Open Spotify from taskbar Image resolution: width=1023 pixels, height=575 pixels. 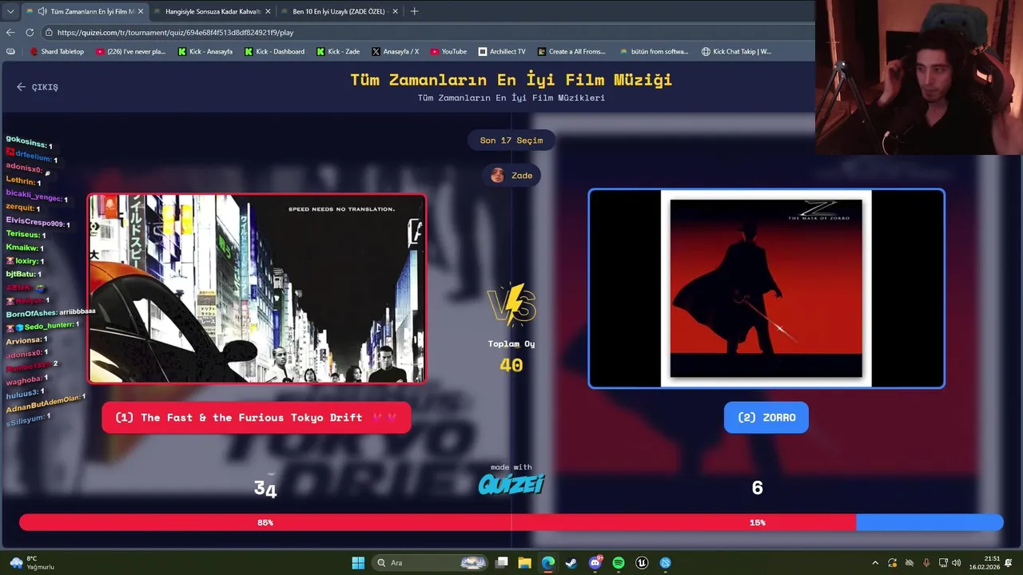click(619, 563)
